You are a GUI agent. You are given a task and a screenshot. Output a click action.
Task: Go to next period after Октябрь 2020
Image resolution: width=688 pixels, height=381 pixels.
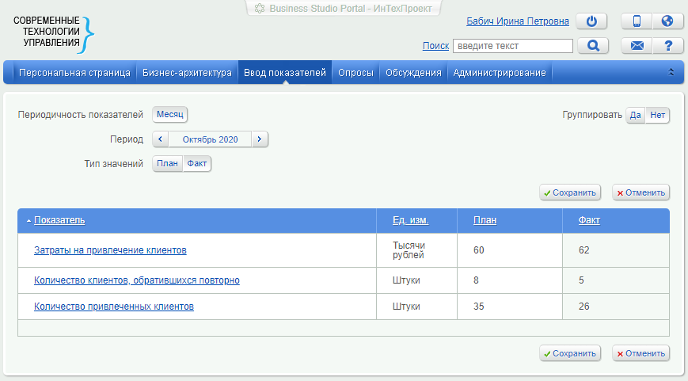pyautogui.click(x=260, y=139)
